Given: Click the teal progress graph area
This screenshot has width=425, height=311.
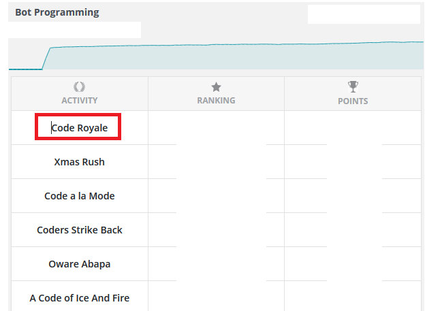Looking at the screenshot, I should [216, 56].
